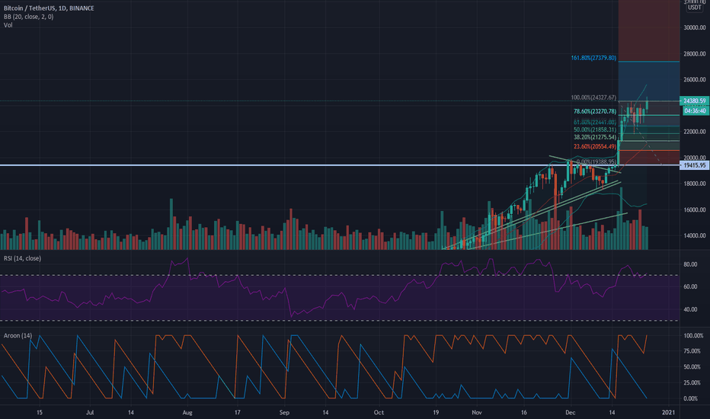
Task: Click the Aroon 0.00% scale label
Action: point(690,399)
